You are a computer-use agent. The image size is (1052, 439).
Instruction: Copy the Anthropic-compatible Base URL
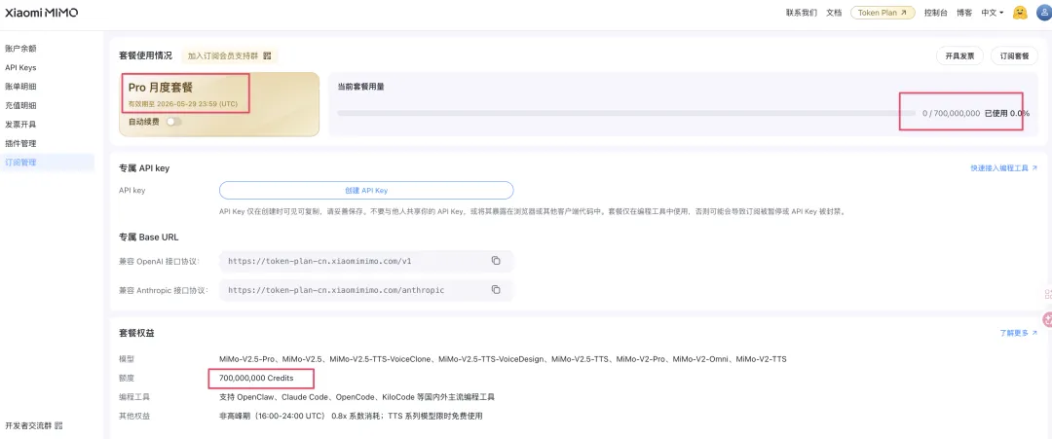click(496, 290)
